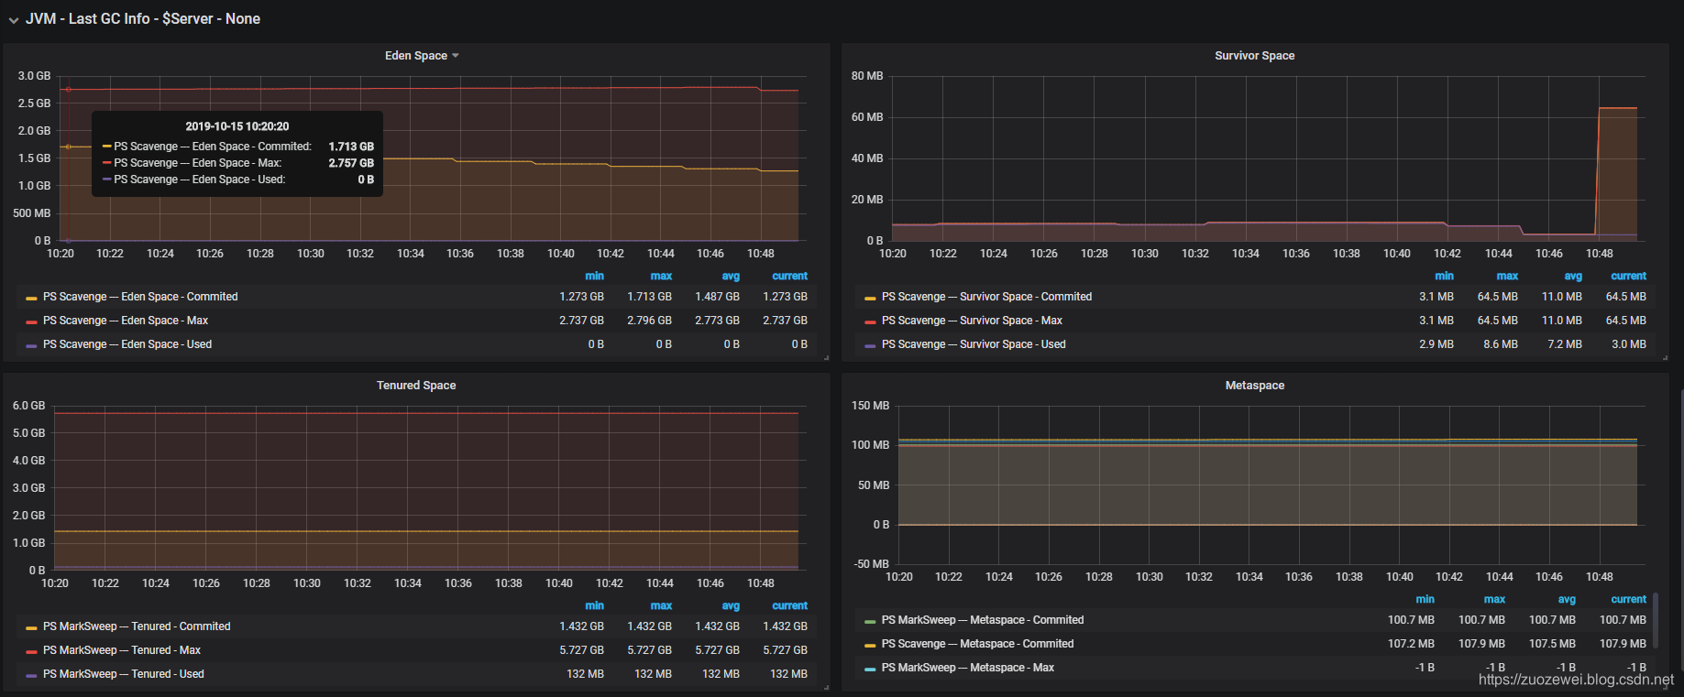Click the Survivor Space panel resize handle

pos(1665,357)
